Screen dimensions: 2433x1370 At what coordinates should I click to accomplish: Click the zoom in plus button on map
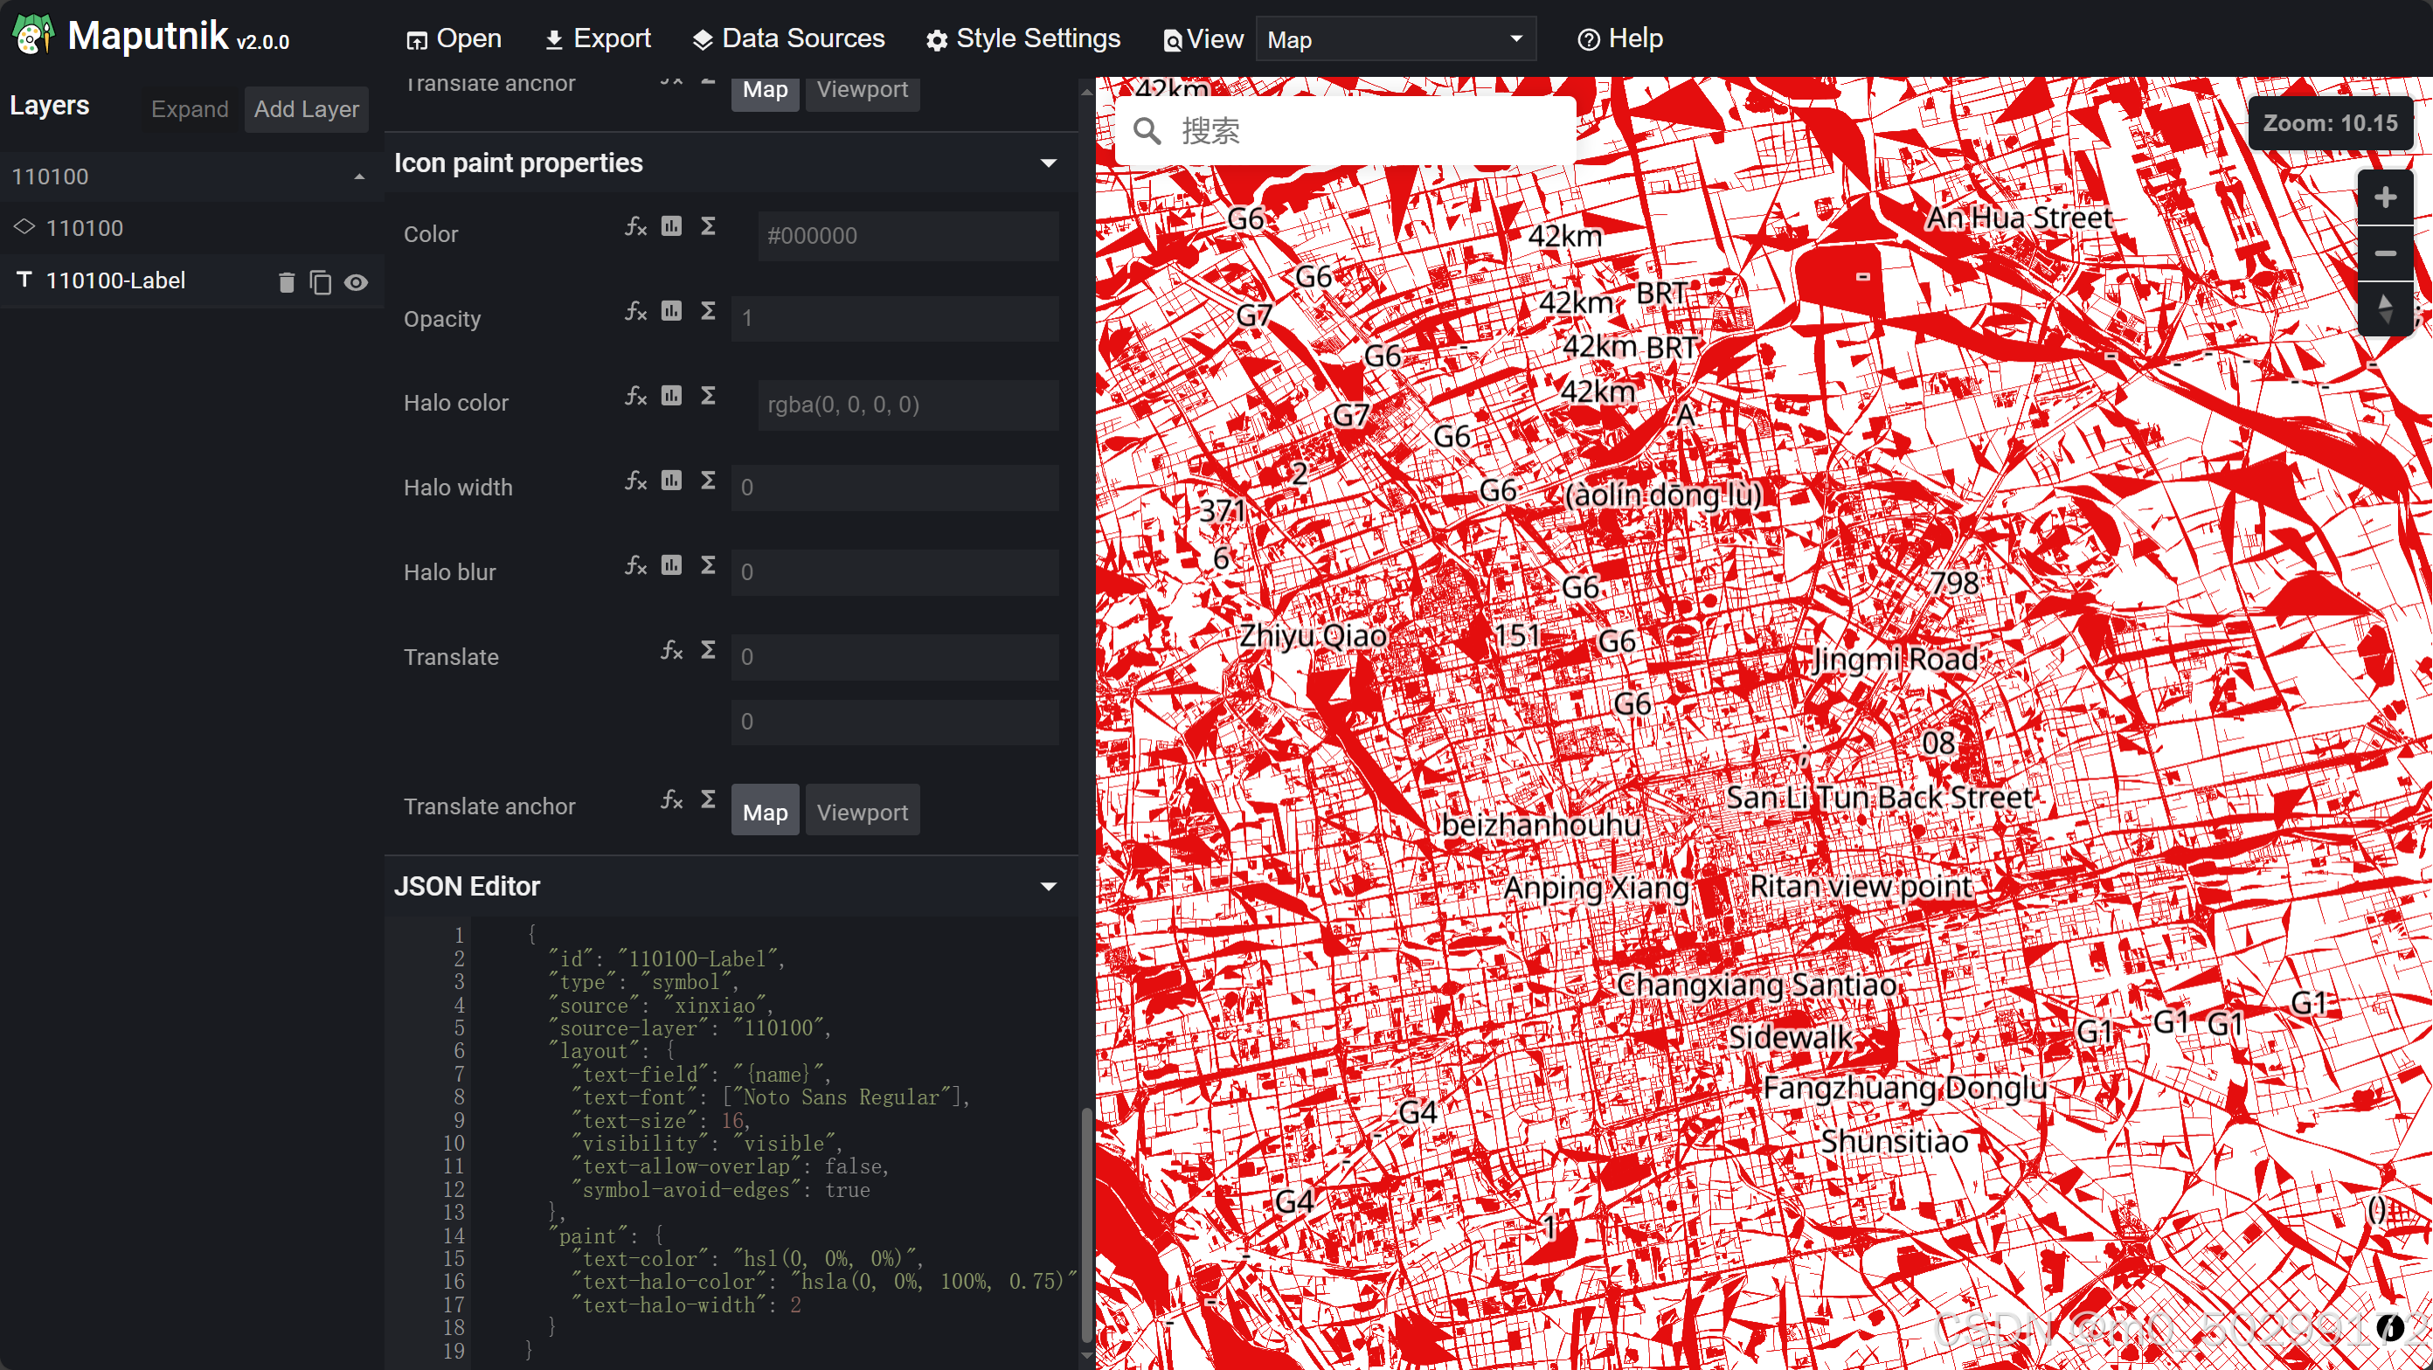[x=2384, y=197]
